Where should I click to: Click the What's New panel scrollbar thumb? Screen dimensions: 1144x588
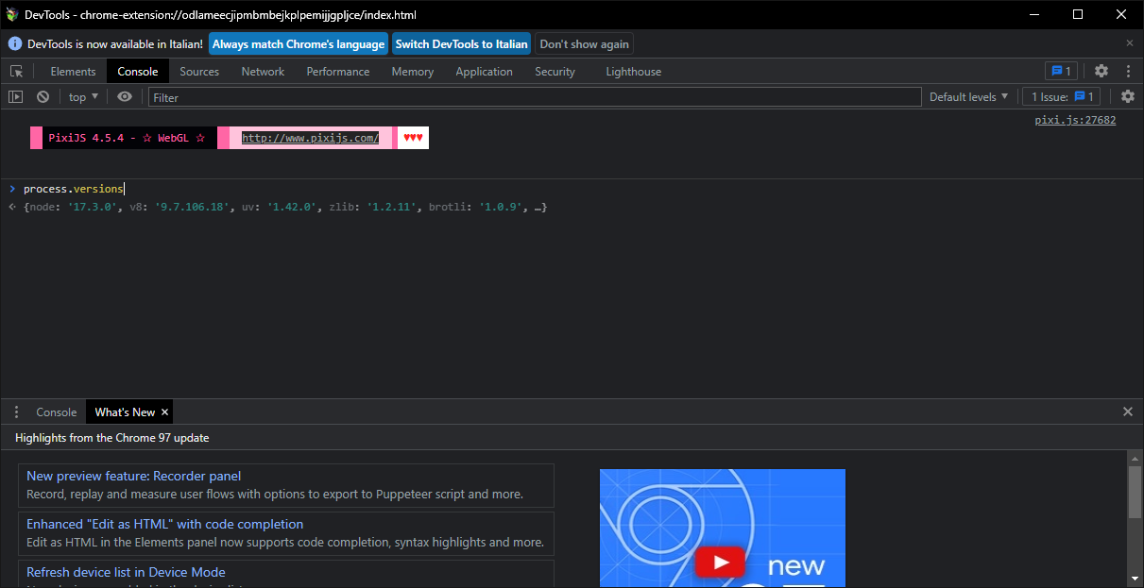click(1135, 492)
